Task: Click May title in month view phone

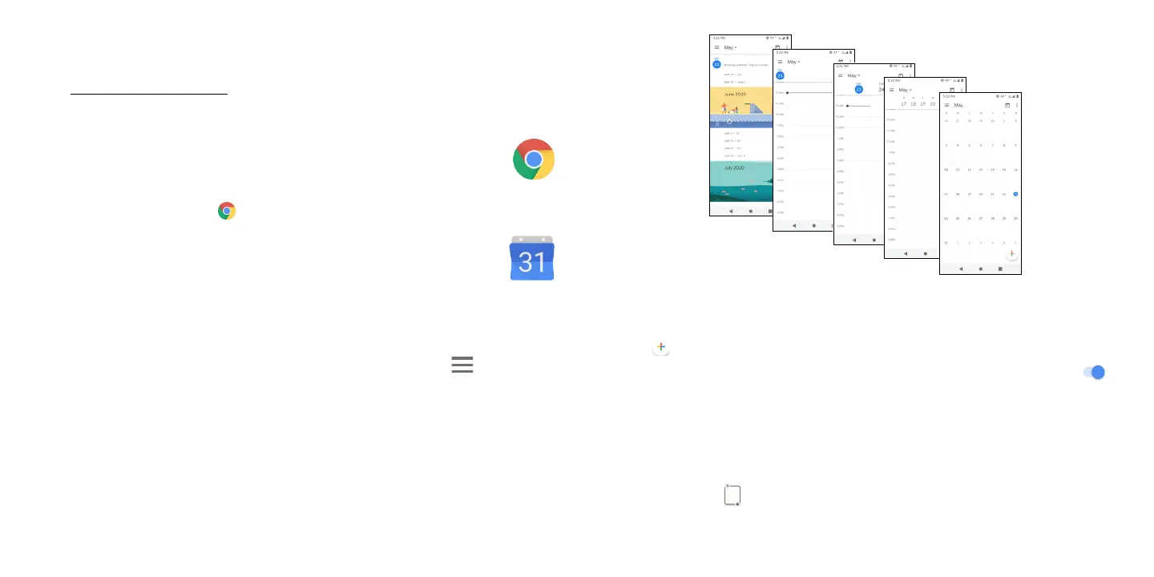Action: (958, 105)
